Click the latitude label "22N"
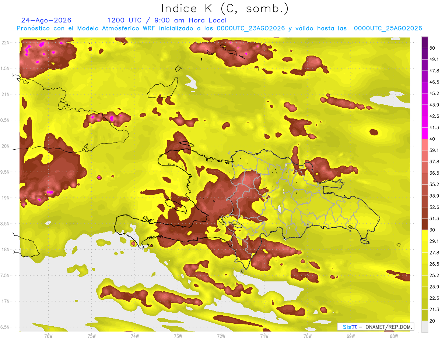 pyautogui.click(x=6, y=43)
